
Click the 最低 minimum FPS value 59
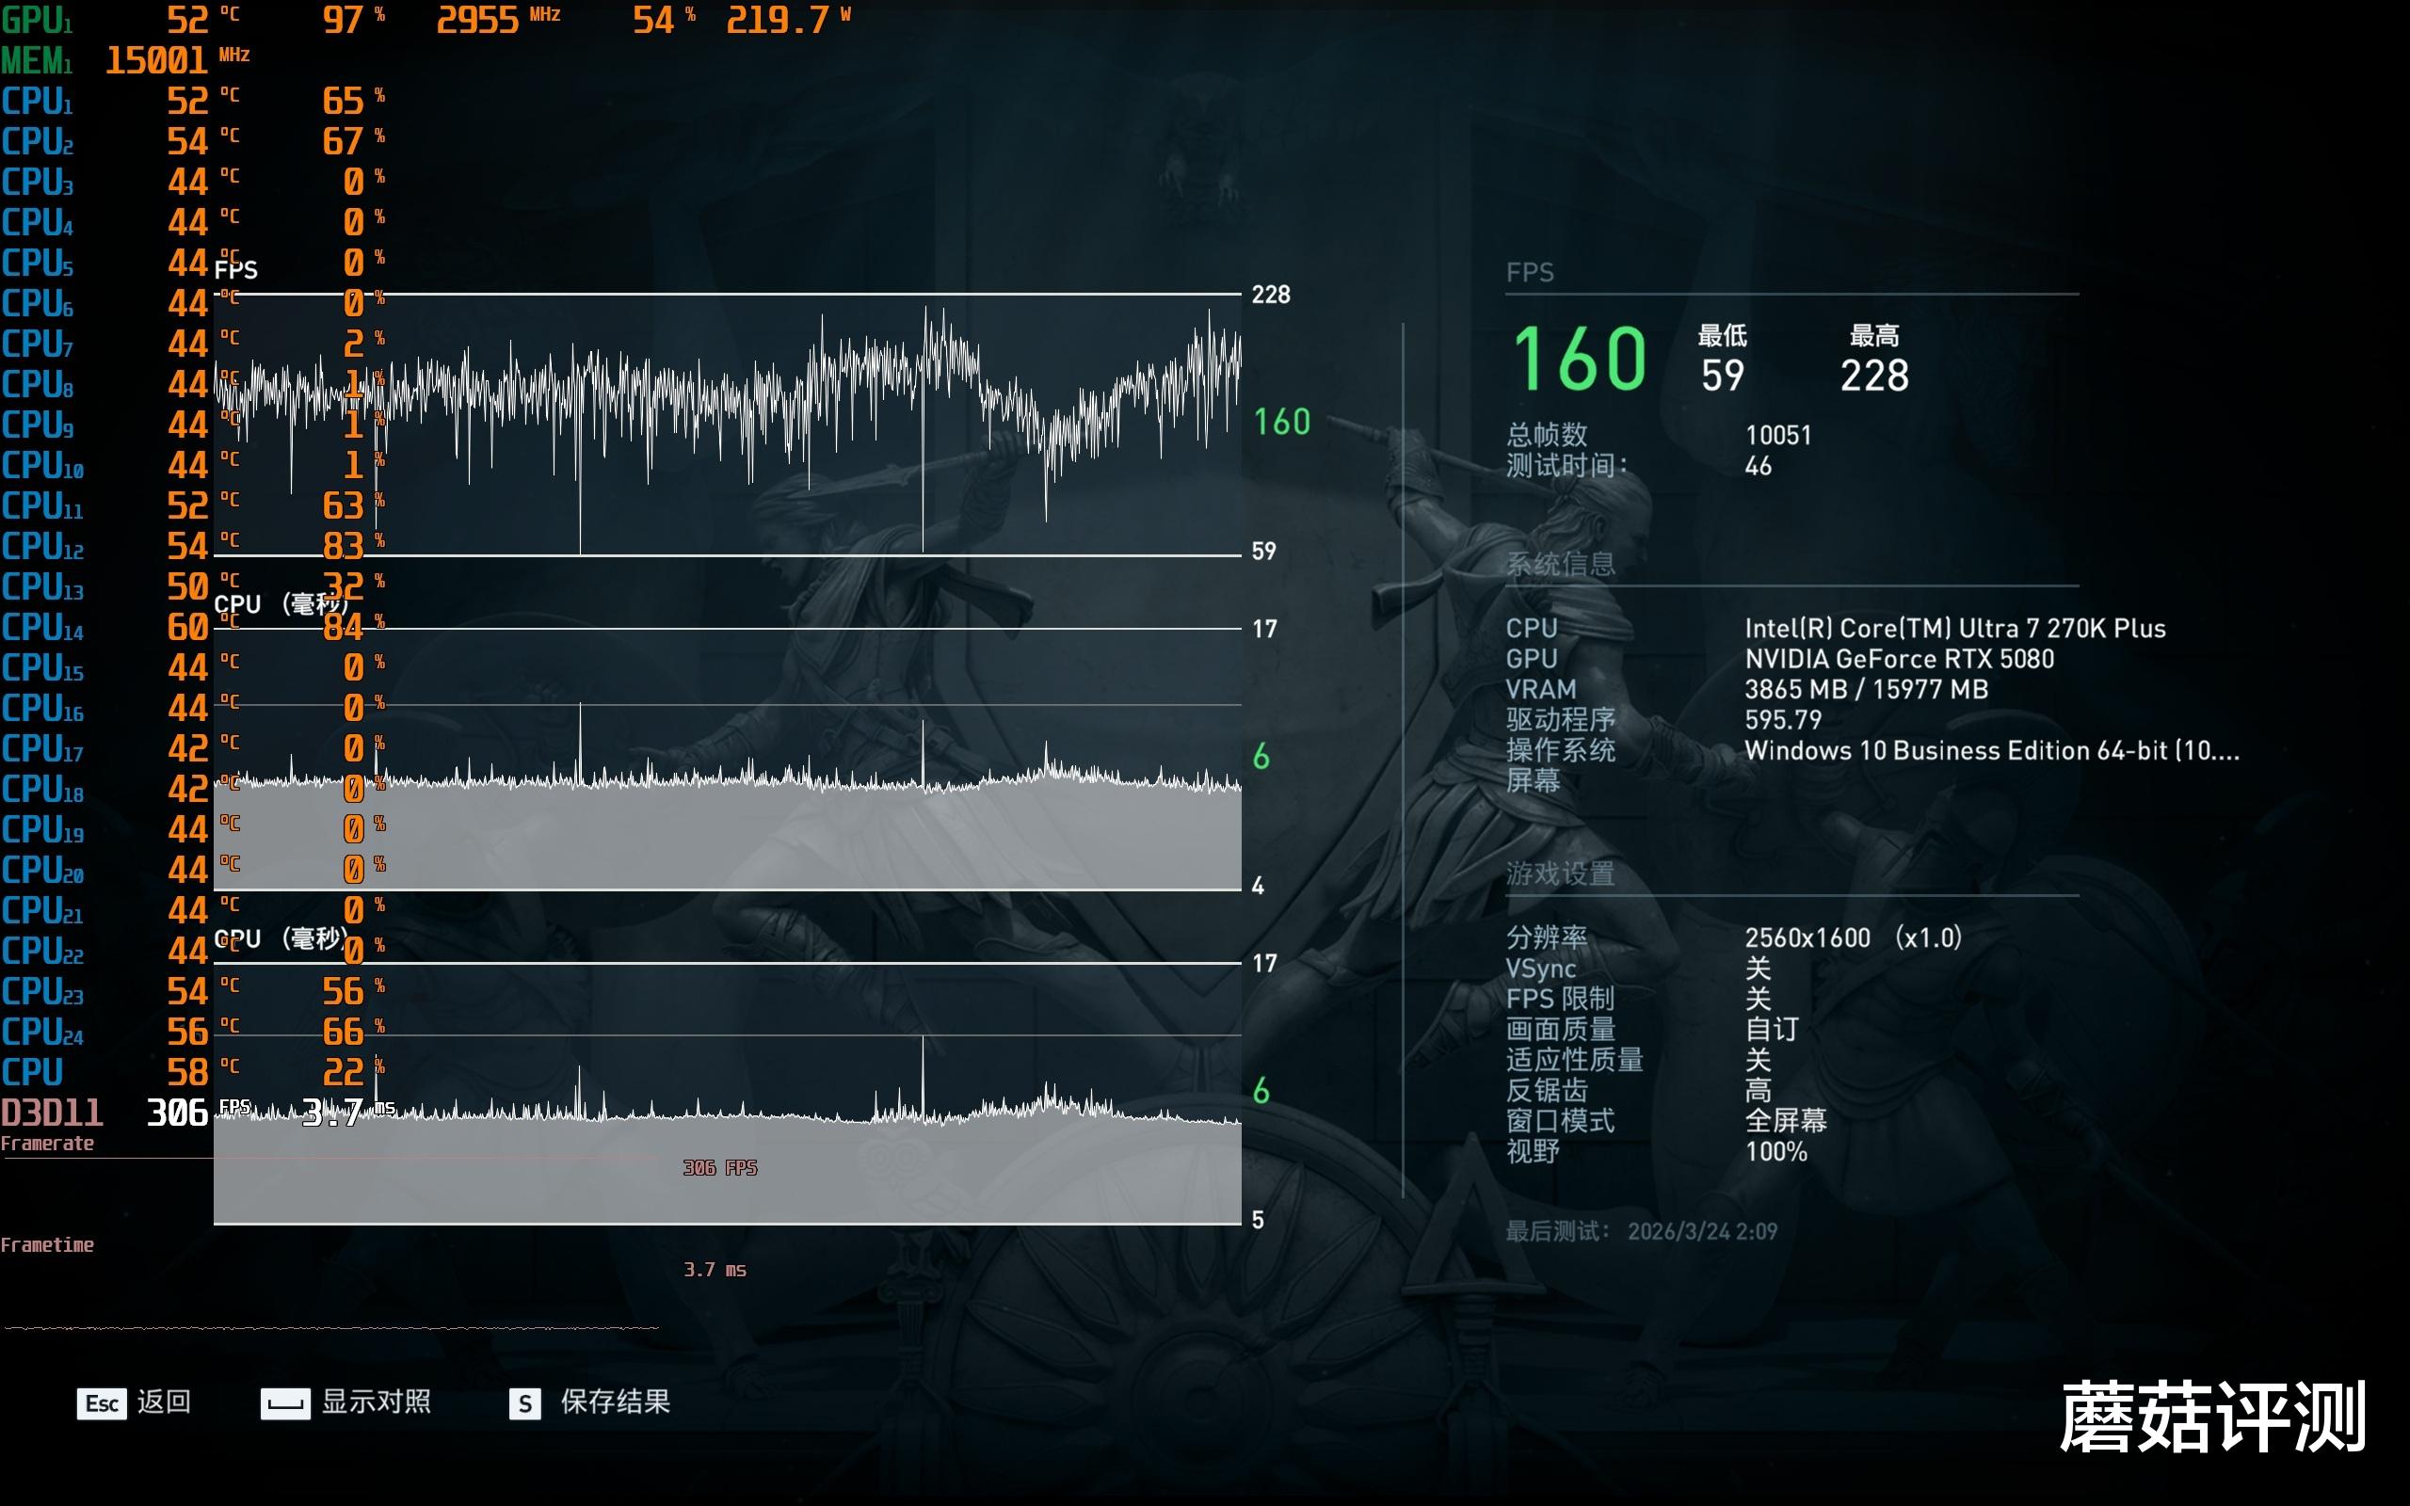[1722, 376]
